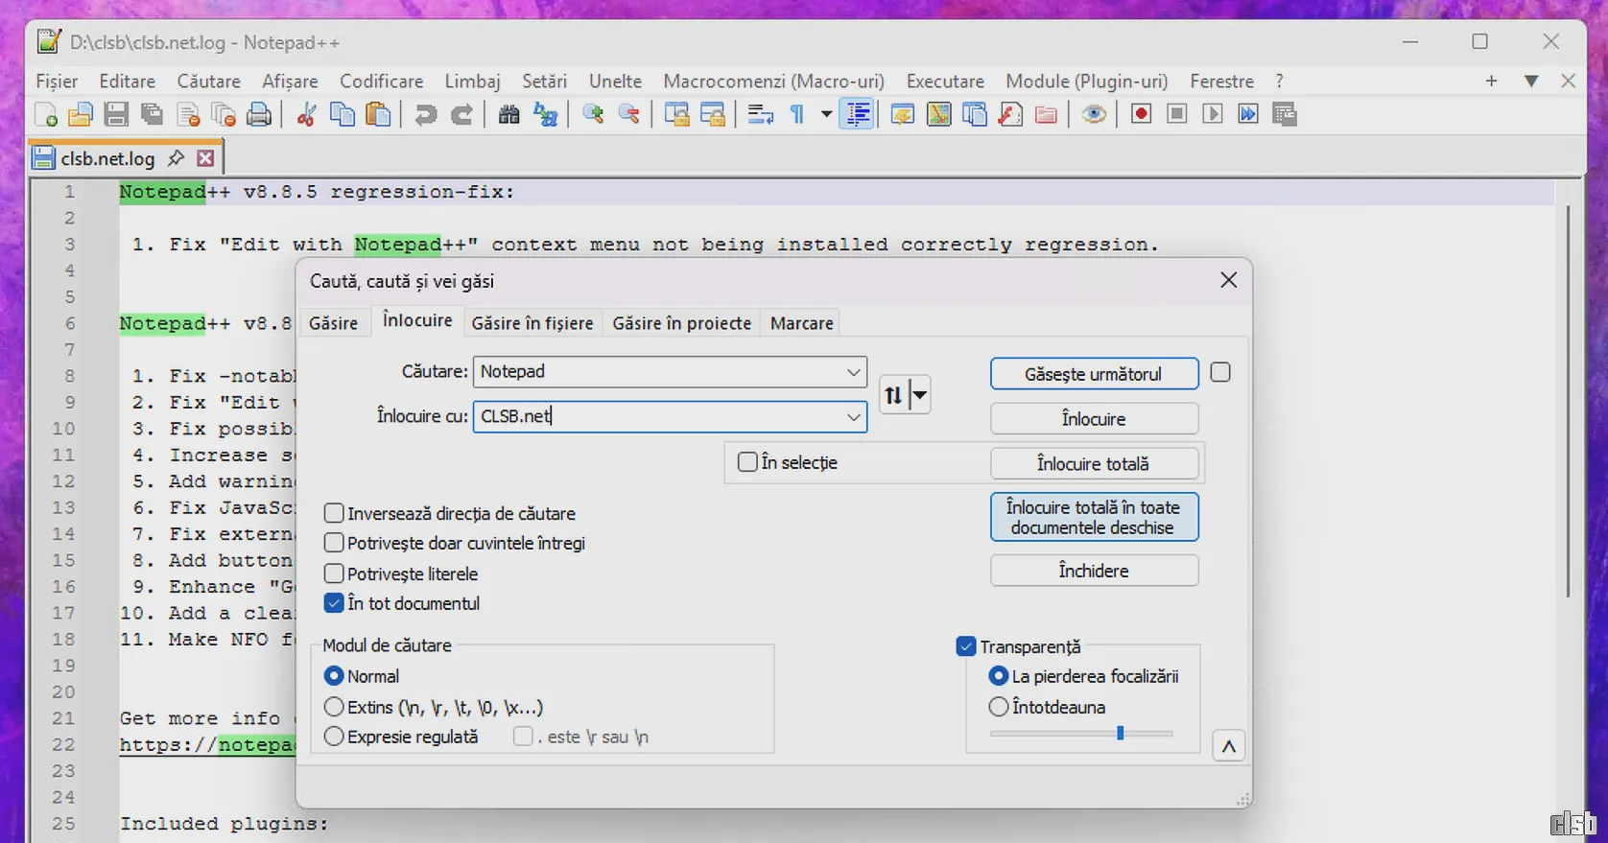
Task: Print the document via printer icon
Action: click(259, 115)
